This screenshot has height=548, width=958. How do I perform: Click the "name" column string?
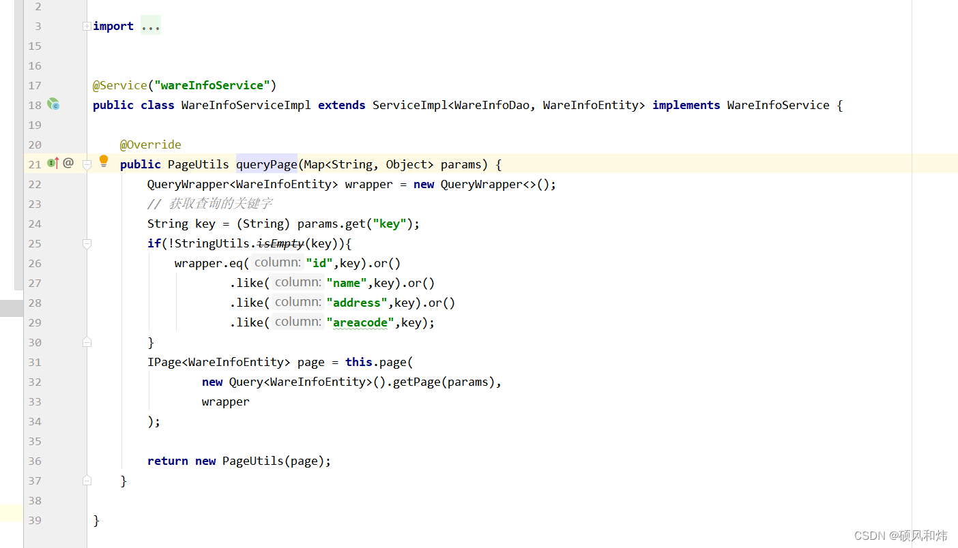(347, 283)
